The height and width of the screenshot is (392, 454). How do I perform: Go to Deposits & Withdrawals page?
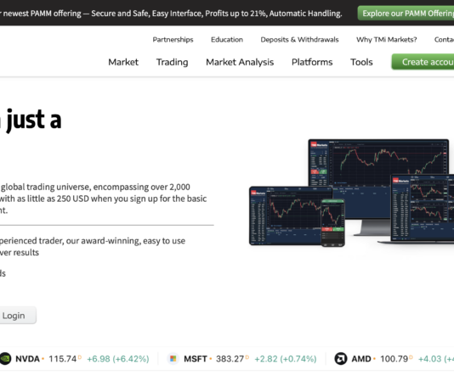coord(299,40)
